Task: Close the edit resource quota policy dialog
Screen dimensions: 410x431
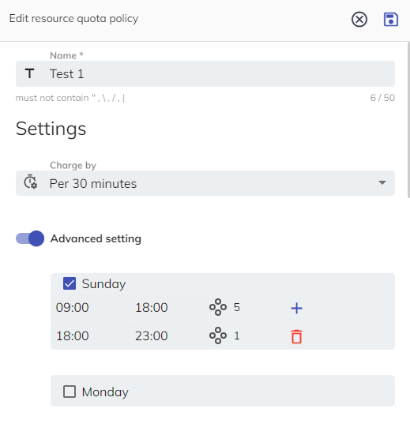Action: coord(359,20)
